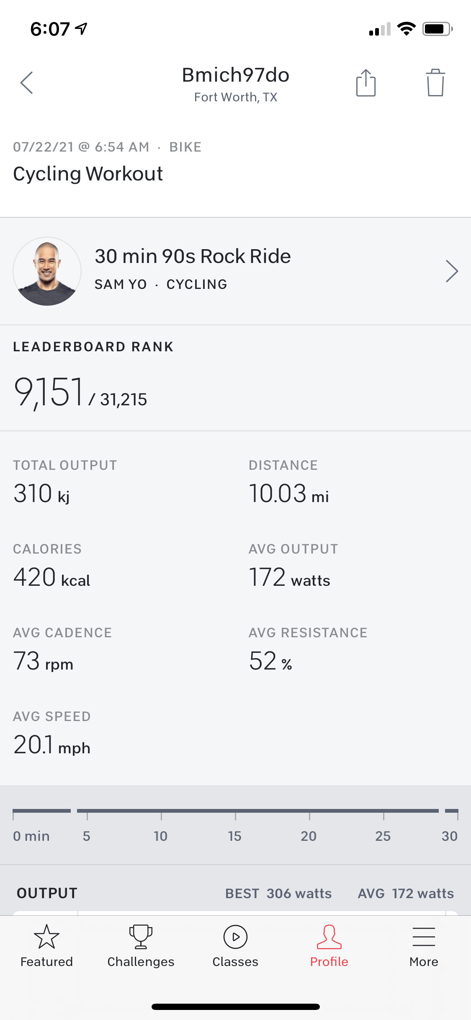Tap the OUTPUT graph section header
The width and height of the screenshot is (471, 1020).
[x=47, y=893]
